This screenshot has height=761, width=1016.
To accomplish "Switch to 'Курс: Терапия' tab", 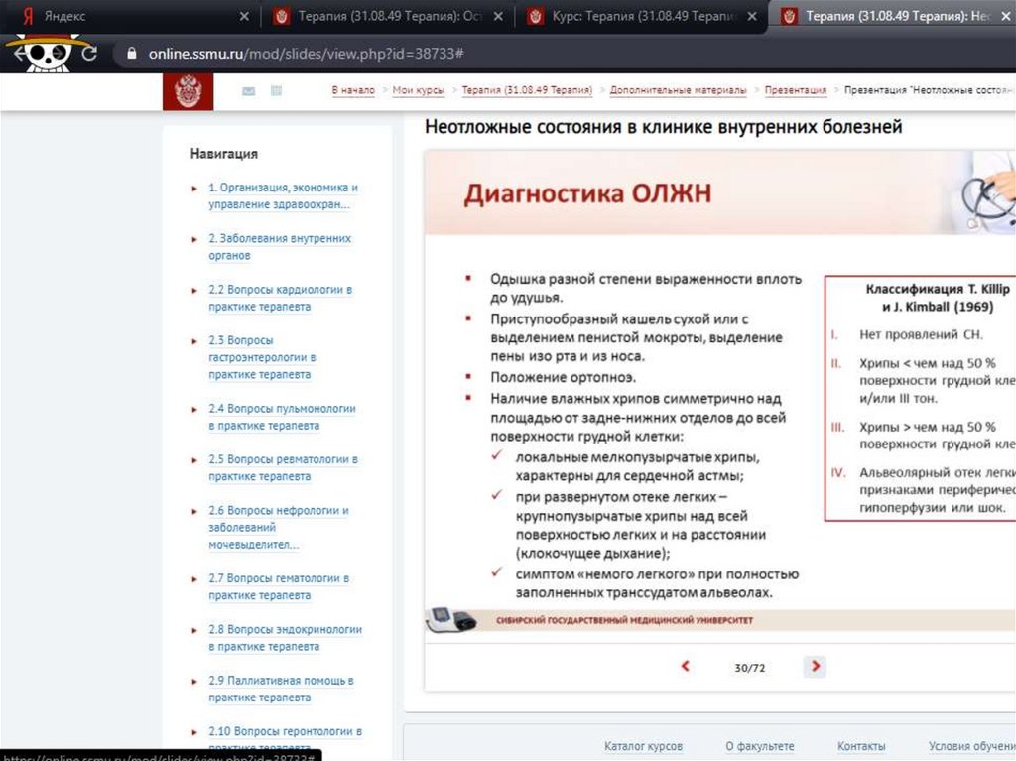I will (x=642, y=16).
